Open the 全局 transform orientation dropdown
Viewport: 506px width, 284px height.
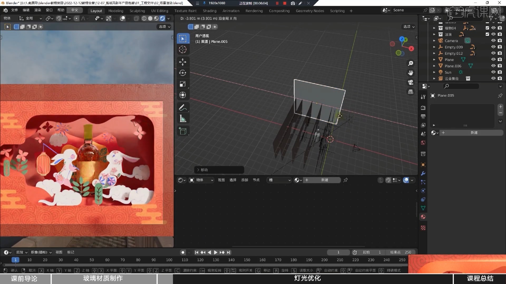point(30,18)
